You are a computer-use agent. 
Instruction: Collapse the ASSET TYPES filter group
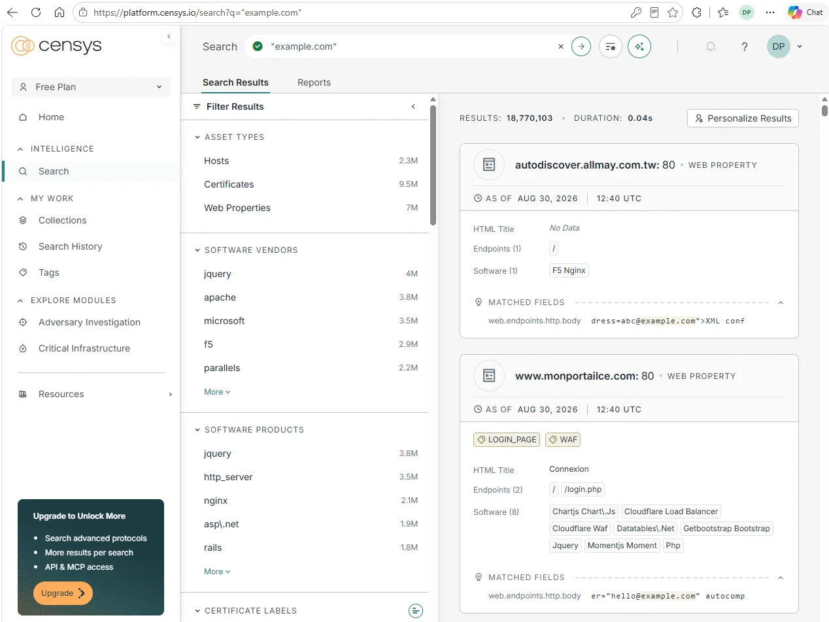point(197,137)
